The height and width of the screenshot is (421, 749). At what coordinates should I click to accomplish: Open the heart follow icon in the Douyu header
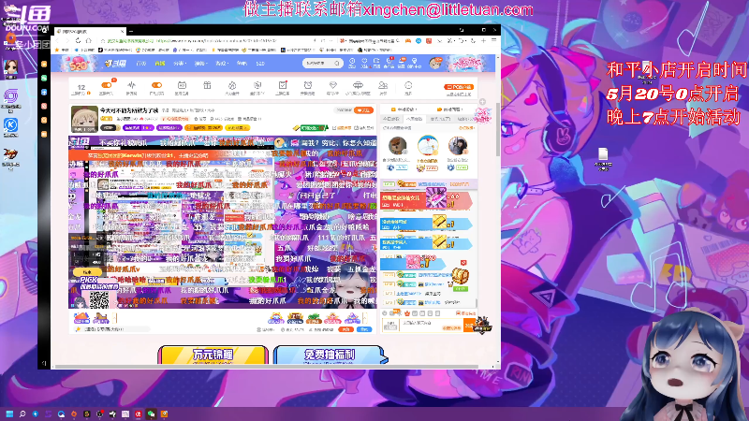pos(364,61)
